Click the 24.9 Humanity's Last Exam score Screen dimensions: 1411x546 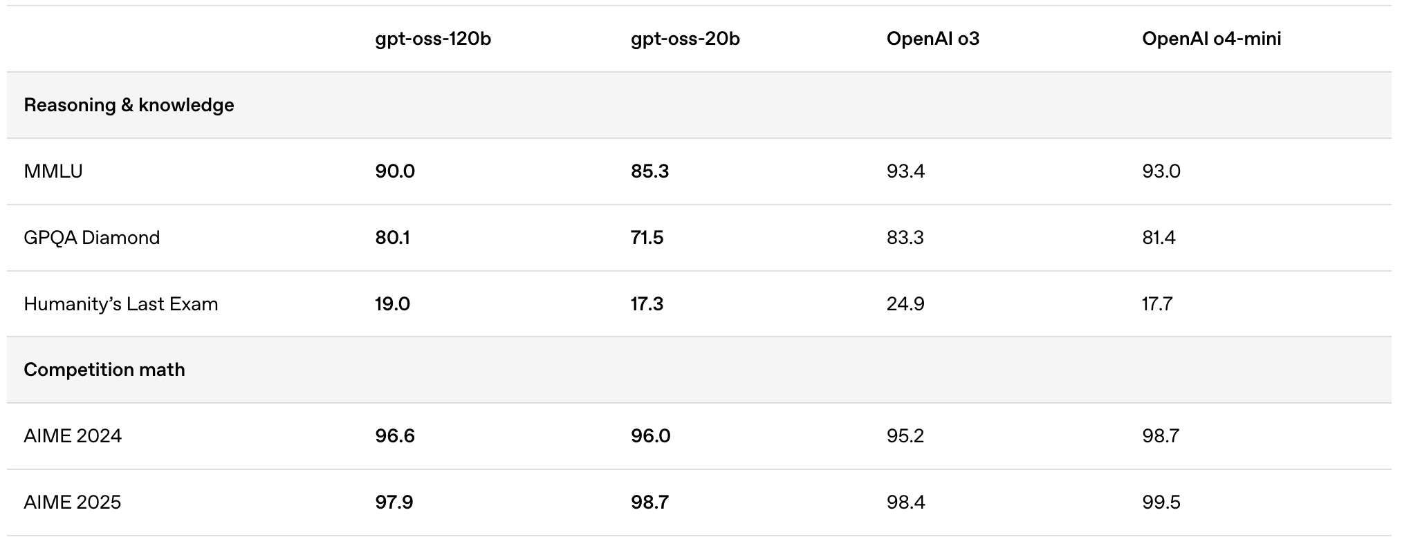905,304
